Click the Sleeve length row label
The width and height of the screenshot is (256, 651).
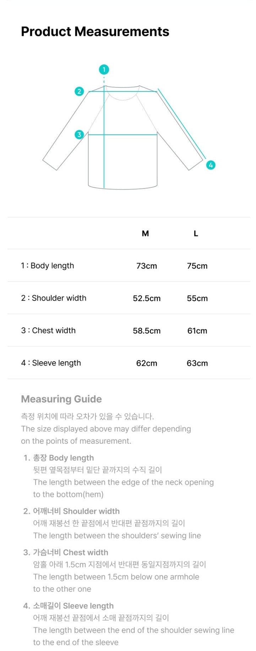[x=51, y=363]
